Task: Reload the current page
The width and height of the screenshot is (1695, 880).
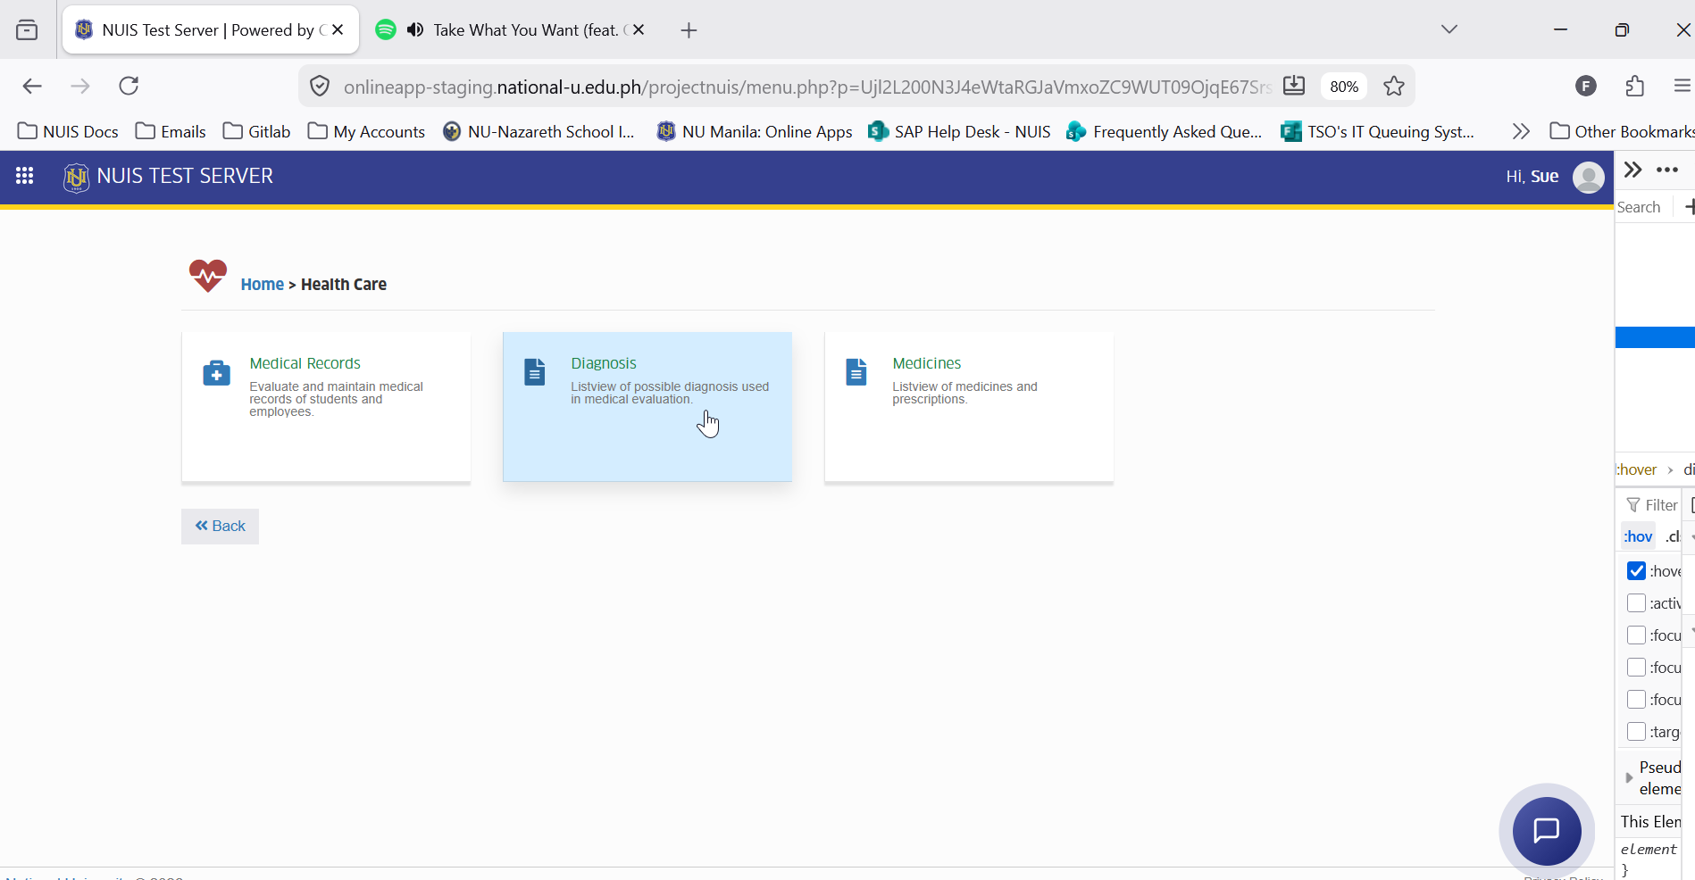Action: (x=129, y=86)
